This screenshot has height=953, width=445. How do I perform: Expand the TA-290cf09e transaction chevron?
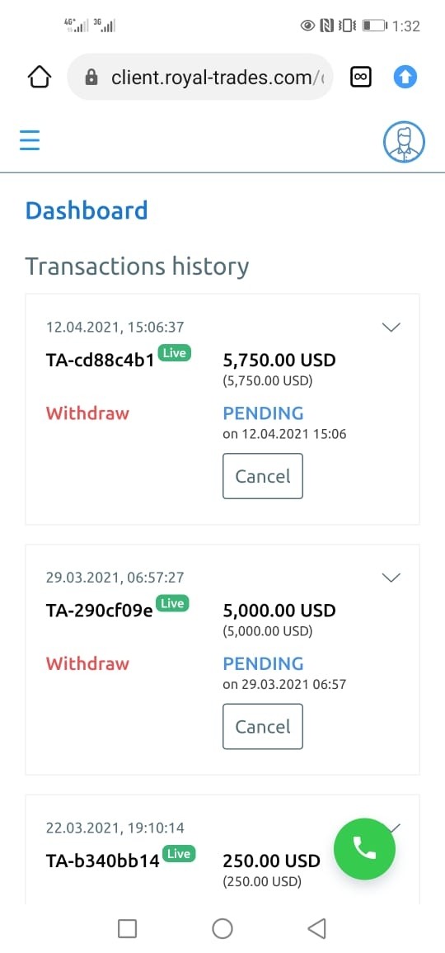pos(391,578)
